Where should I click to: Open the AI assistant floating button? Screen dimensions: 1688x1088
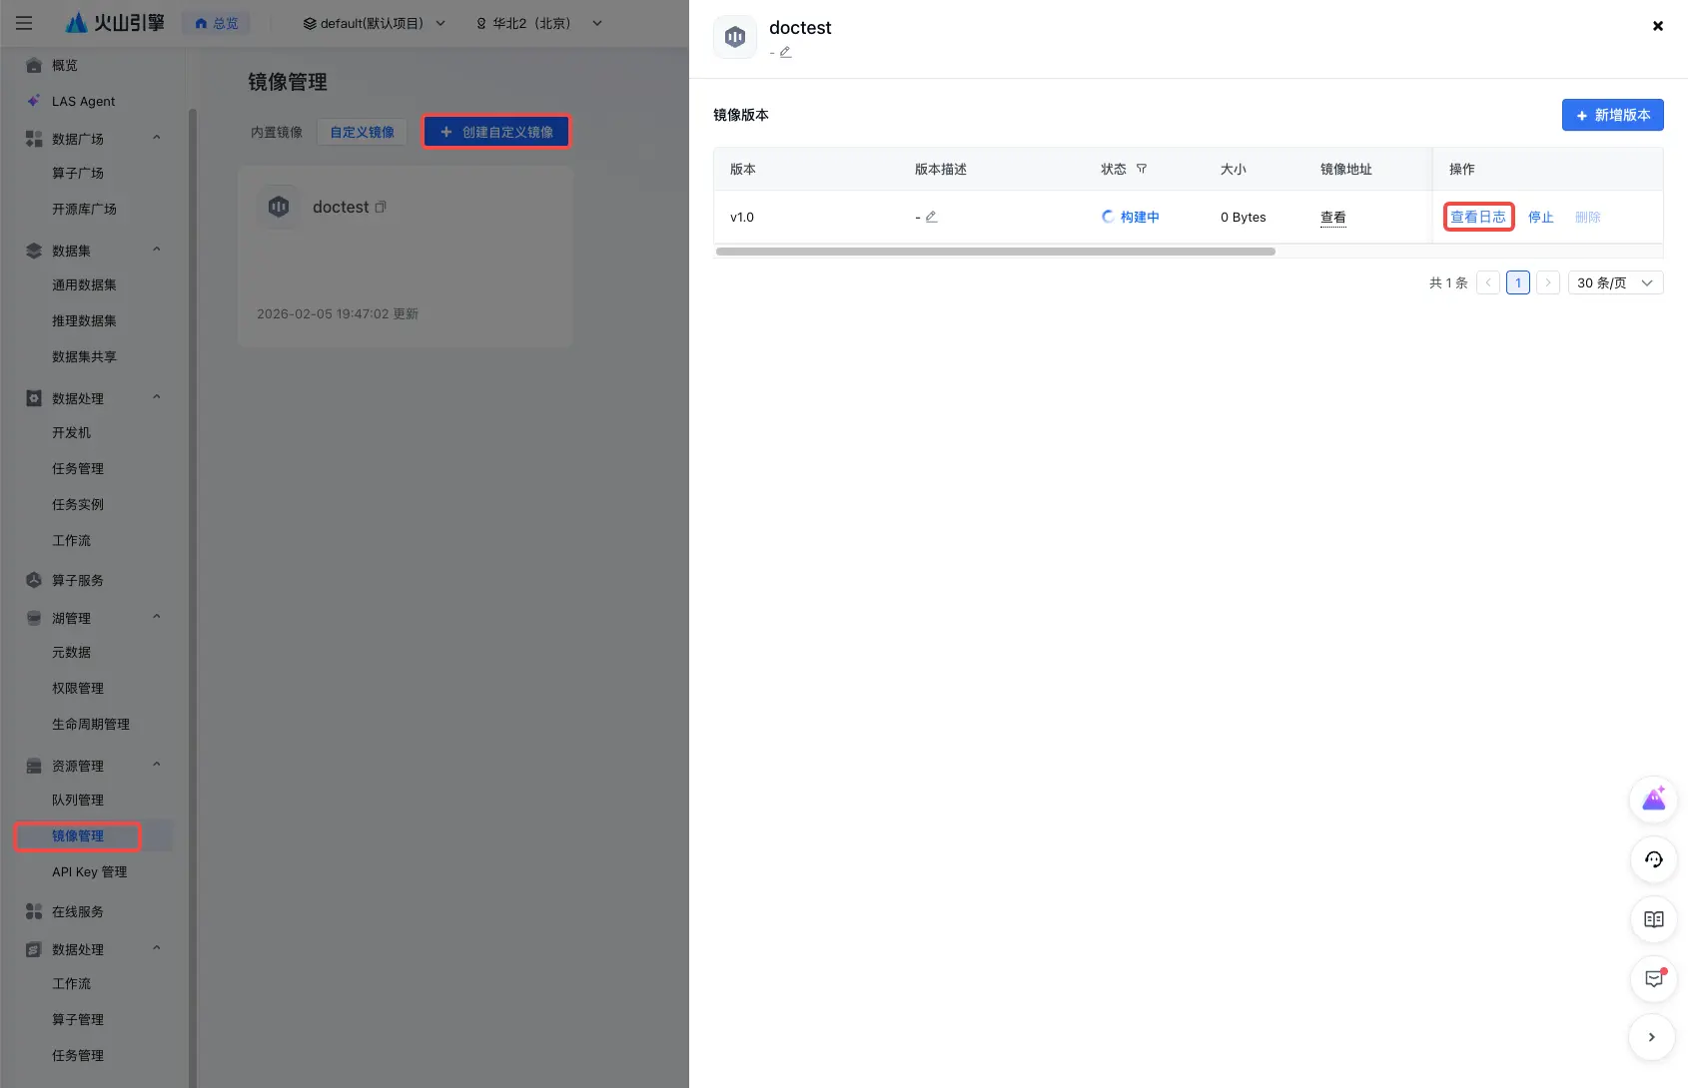[x=1654, y=800]
